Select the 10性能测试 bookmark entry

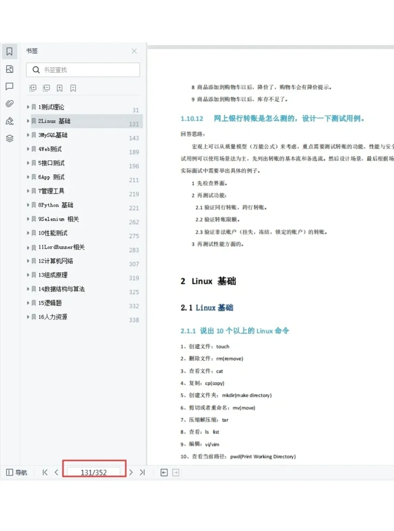[53, 233]
